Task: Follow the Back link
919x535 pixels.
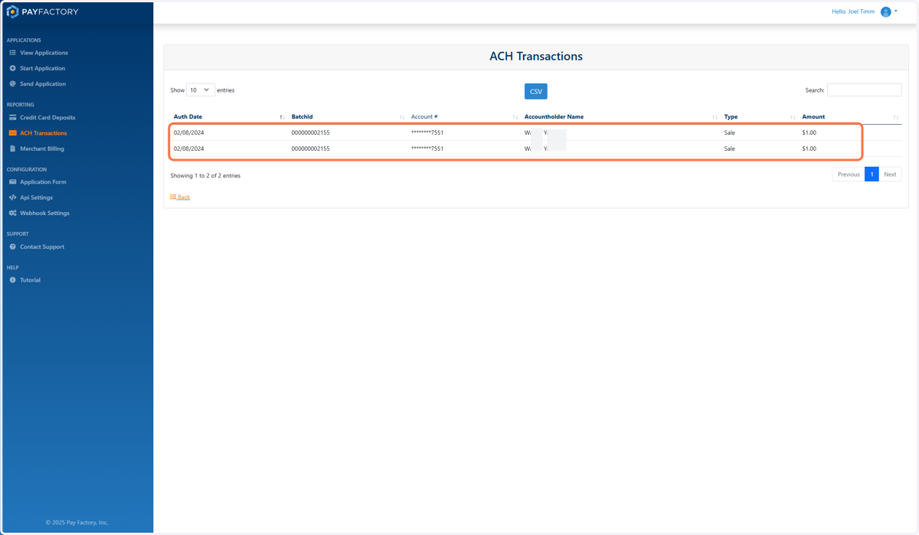Action: [x=184, y=197]
